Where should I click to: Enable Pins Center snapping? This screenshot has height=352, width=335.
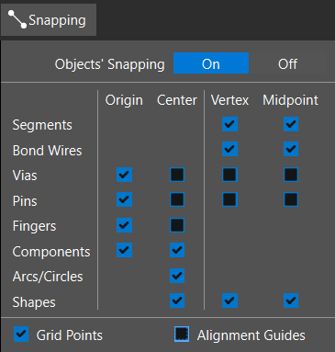[177, 199]
